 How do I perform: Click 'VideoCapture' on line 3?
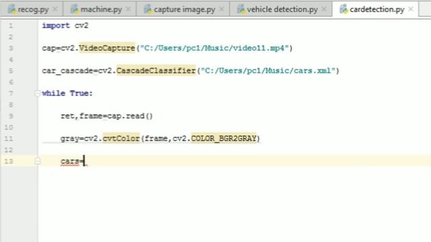pyautogui.click(x=107, y=48)
